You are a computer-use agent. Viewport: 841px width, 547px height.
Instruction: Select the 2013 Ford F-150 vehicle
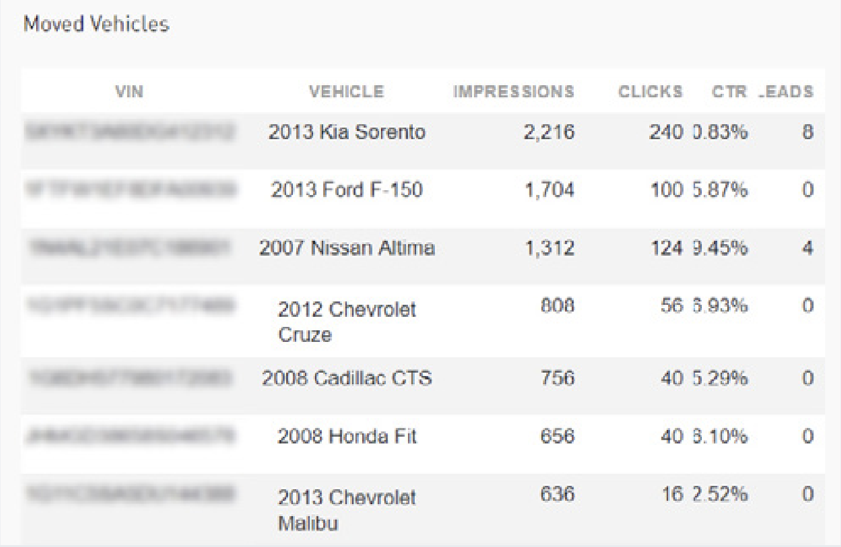[347, 190]
